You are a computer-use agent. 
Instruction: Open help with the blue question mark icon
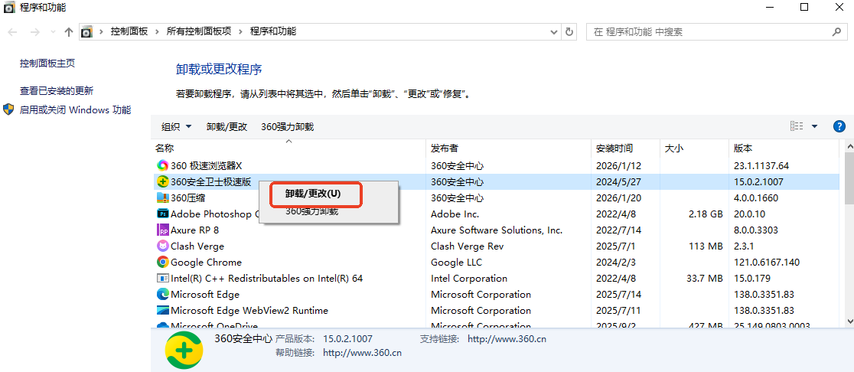(839, 126)
